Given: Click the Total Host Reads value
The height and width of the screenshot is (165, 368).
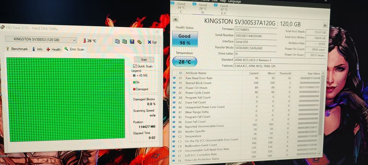Looking at the screenshot, I should coord(316,32).
